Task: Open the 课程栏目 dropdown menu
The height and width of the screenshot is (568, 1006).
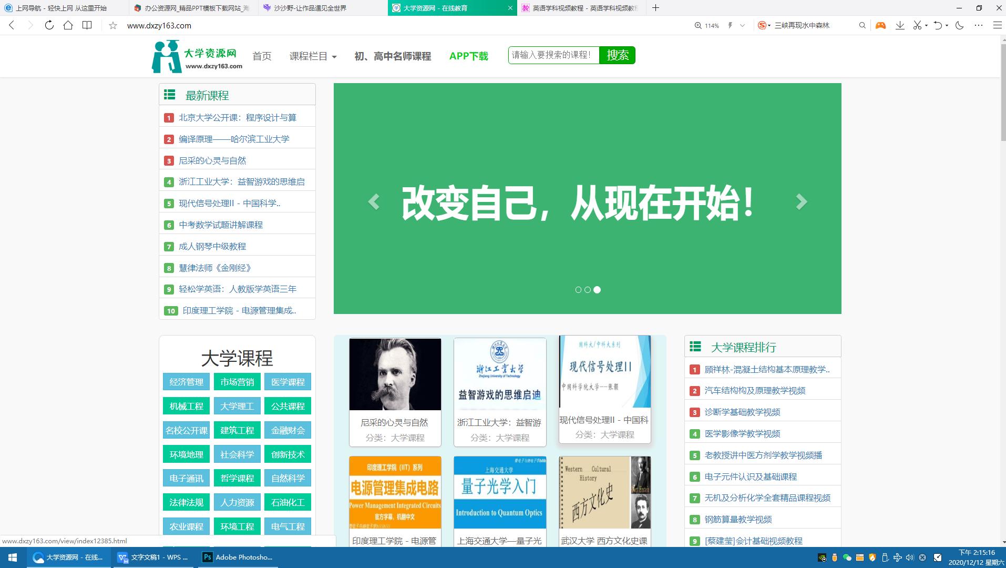Action: (313, 56)
